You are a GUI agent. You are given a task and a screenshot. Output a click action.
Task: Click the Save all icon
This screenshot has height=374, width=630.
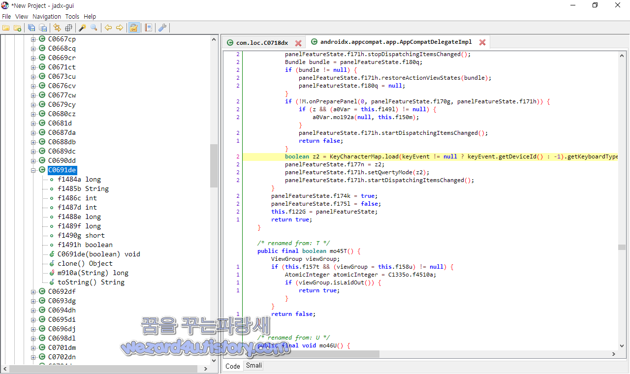pyautogui.click(x=31, y=28)
